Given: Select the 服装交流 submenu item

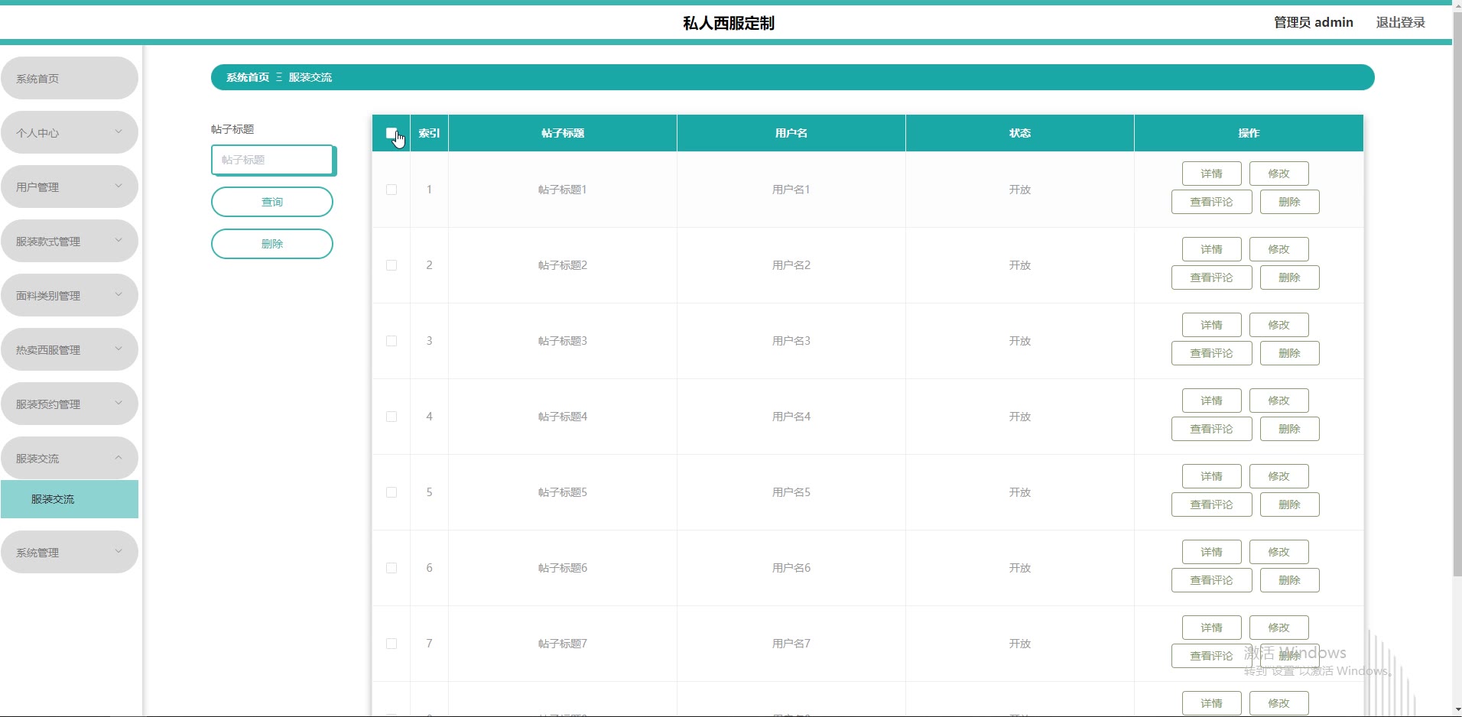Looking at the screenshot, I should pos(70,499).
